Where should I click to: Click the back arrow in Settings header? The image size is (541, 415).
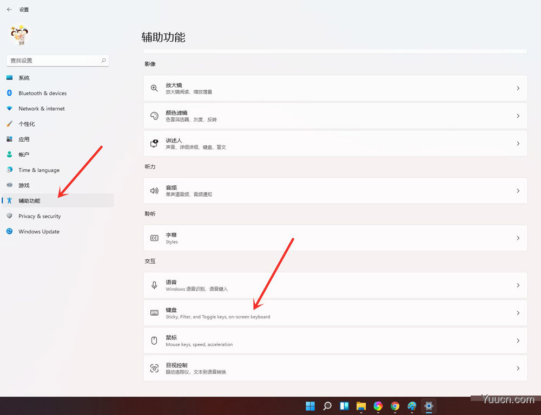[x=9, y=10]
